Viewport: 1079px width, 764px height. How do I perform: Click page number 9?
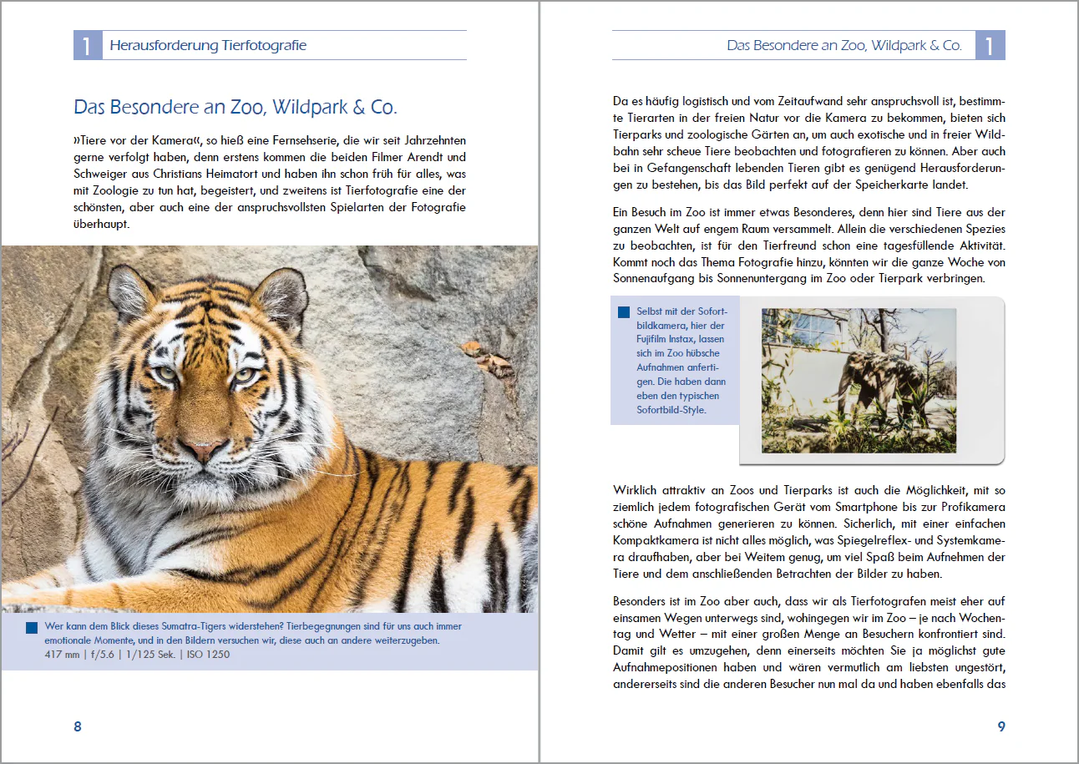(1001, 726)
